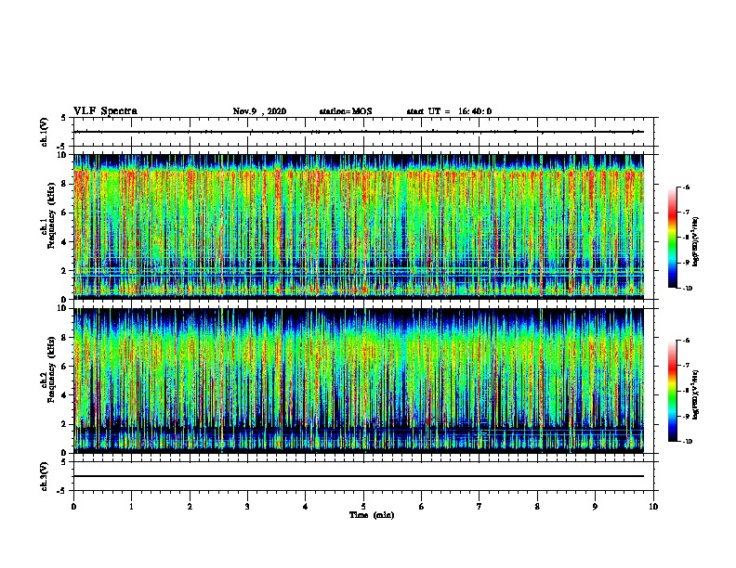This screenshot has height=568, width=736.
Task: Click time axis tick label "7"
Action: click(x=480, y=507)
